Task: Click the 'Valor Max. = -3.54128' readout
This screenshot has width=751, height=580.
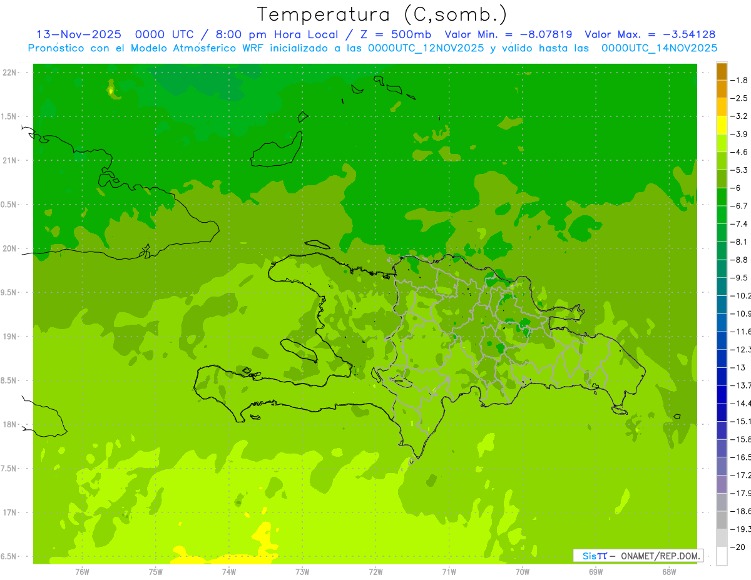Action: click(650, 34)
